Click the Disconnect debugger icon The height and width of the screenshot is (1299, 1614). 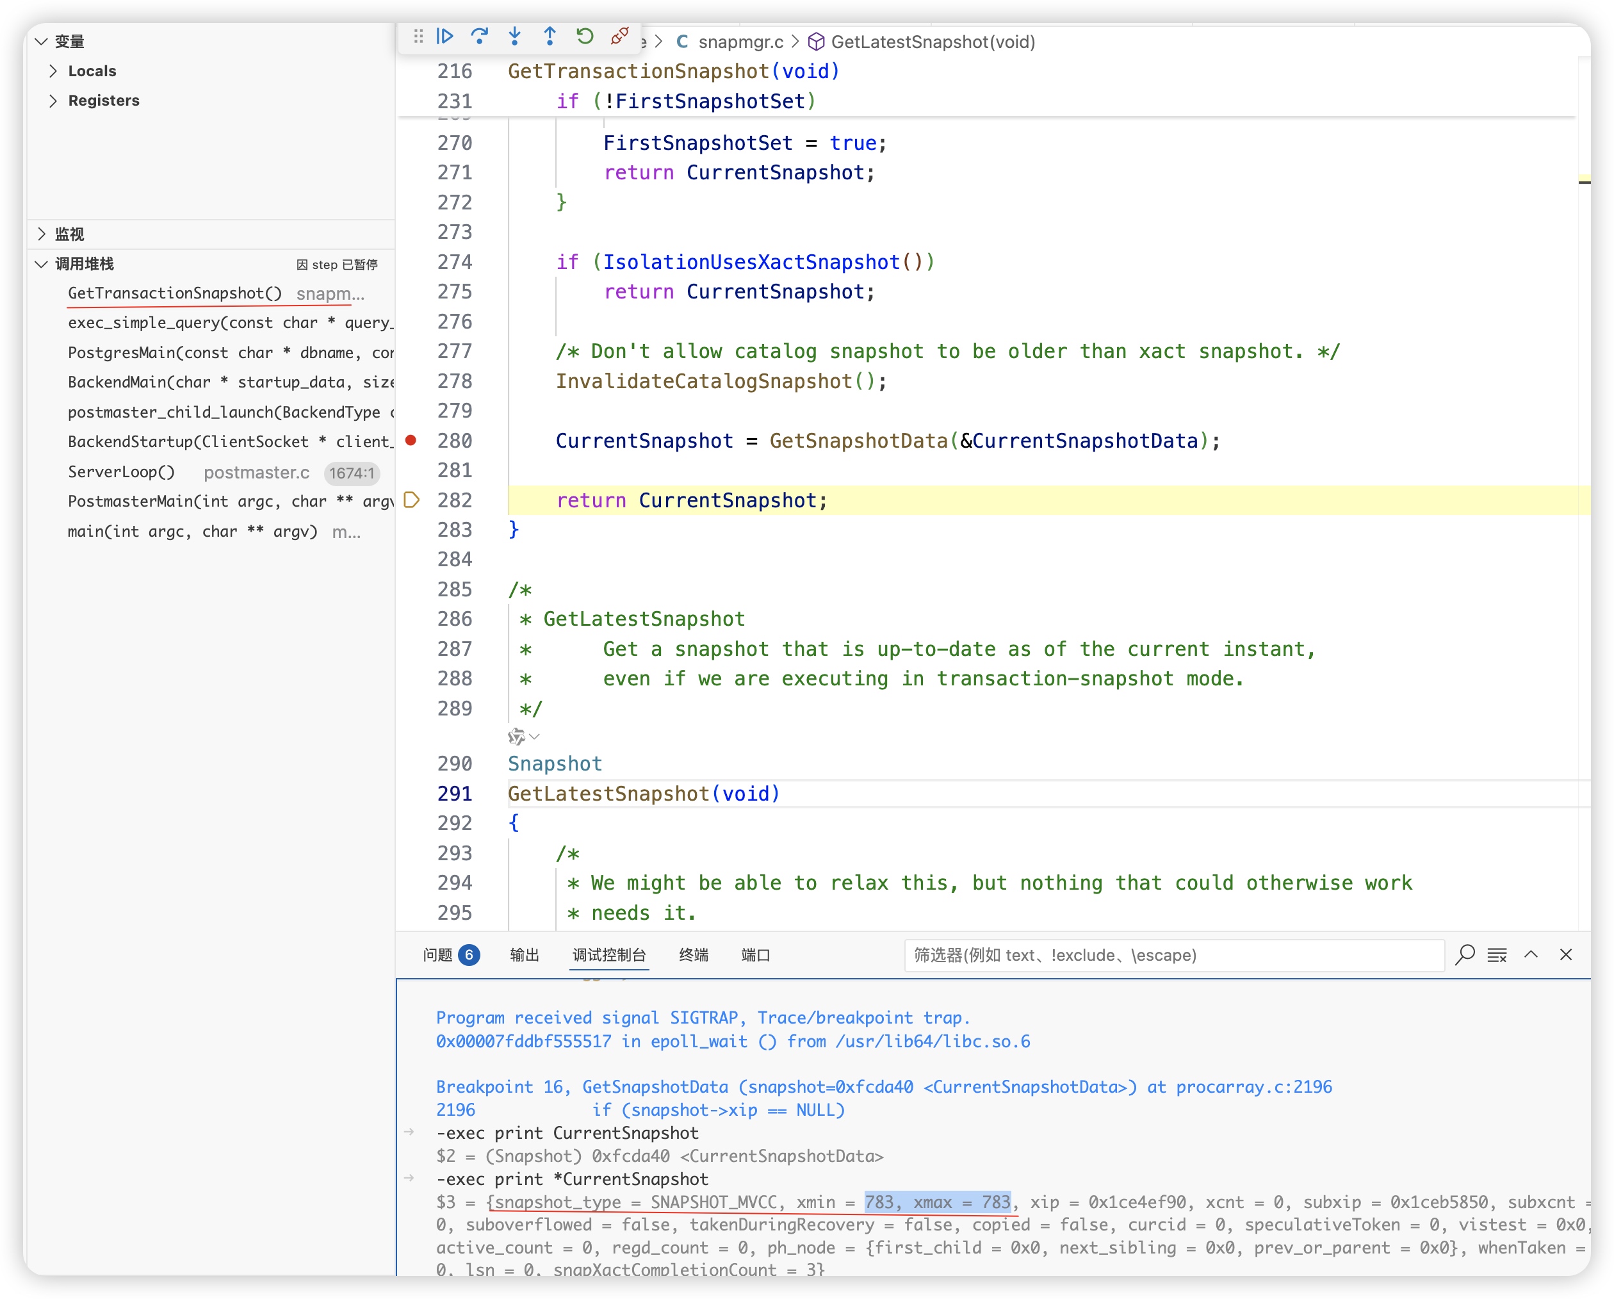point(619,35)
